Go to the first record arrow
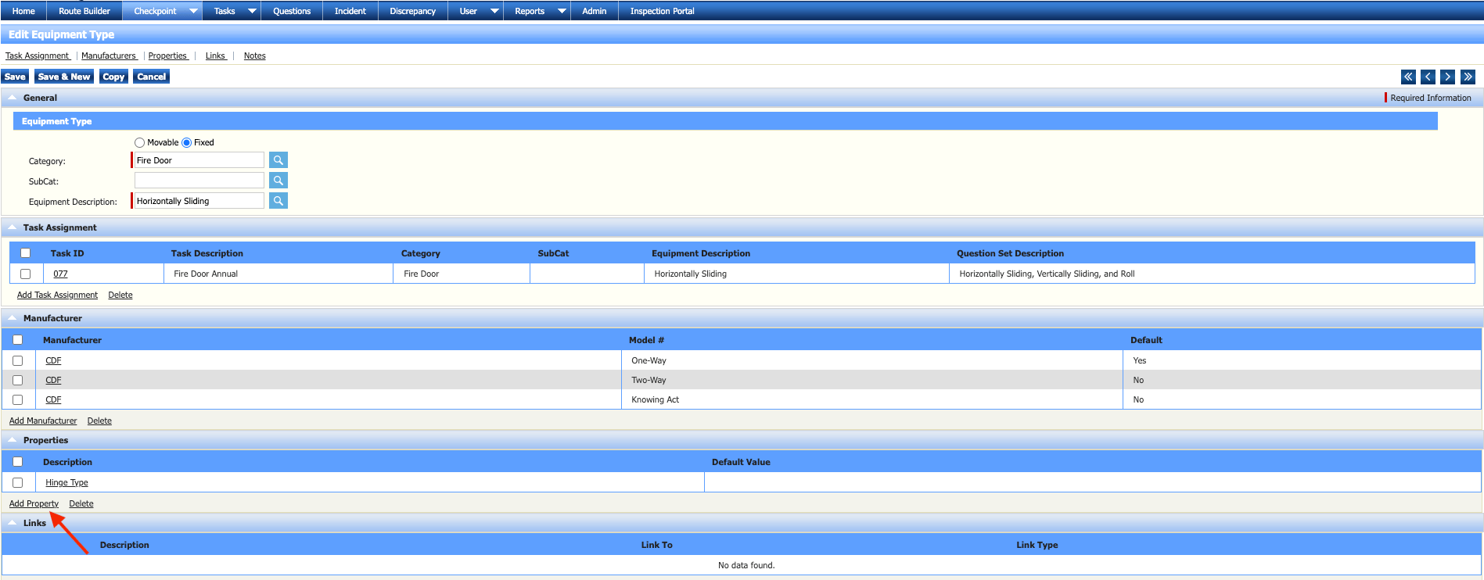Screen dimensions: 1484x580 [x=1408, y=77]
